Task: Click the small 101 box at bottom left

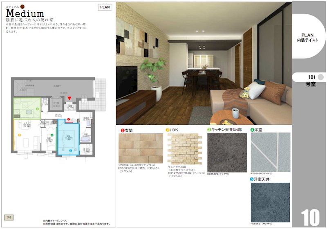Action: point(9,217)
